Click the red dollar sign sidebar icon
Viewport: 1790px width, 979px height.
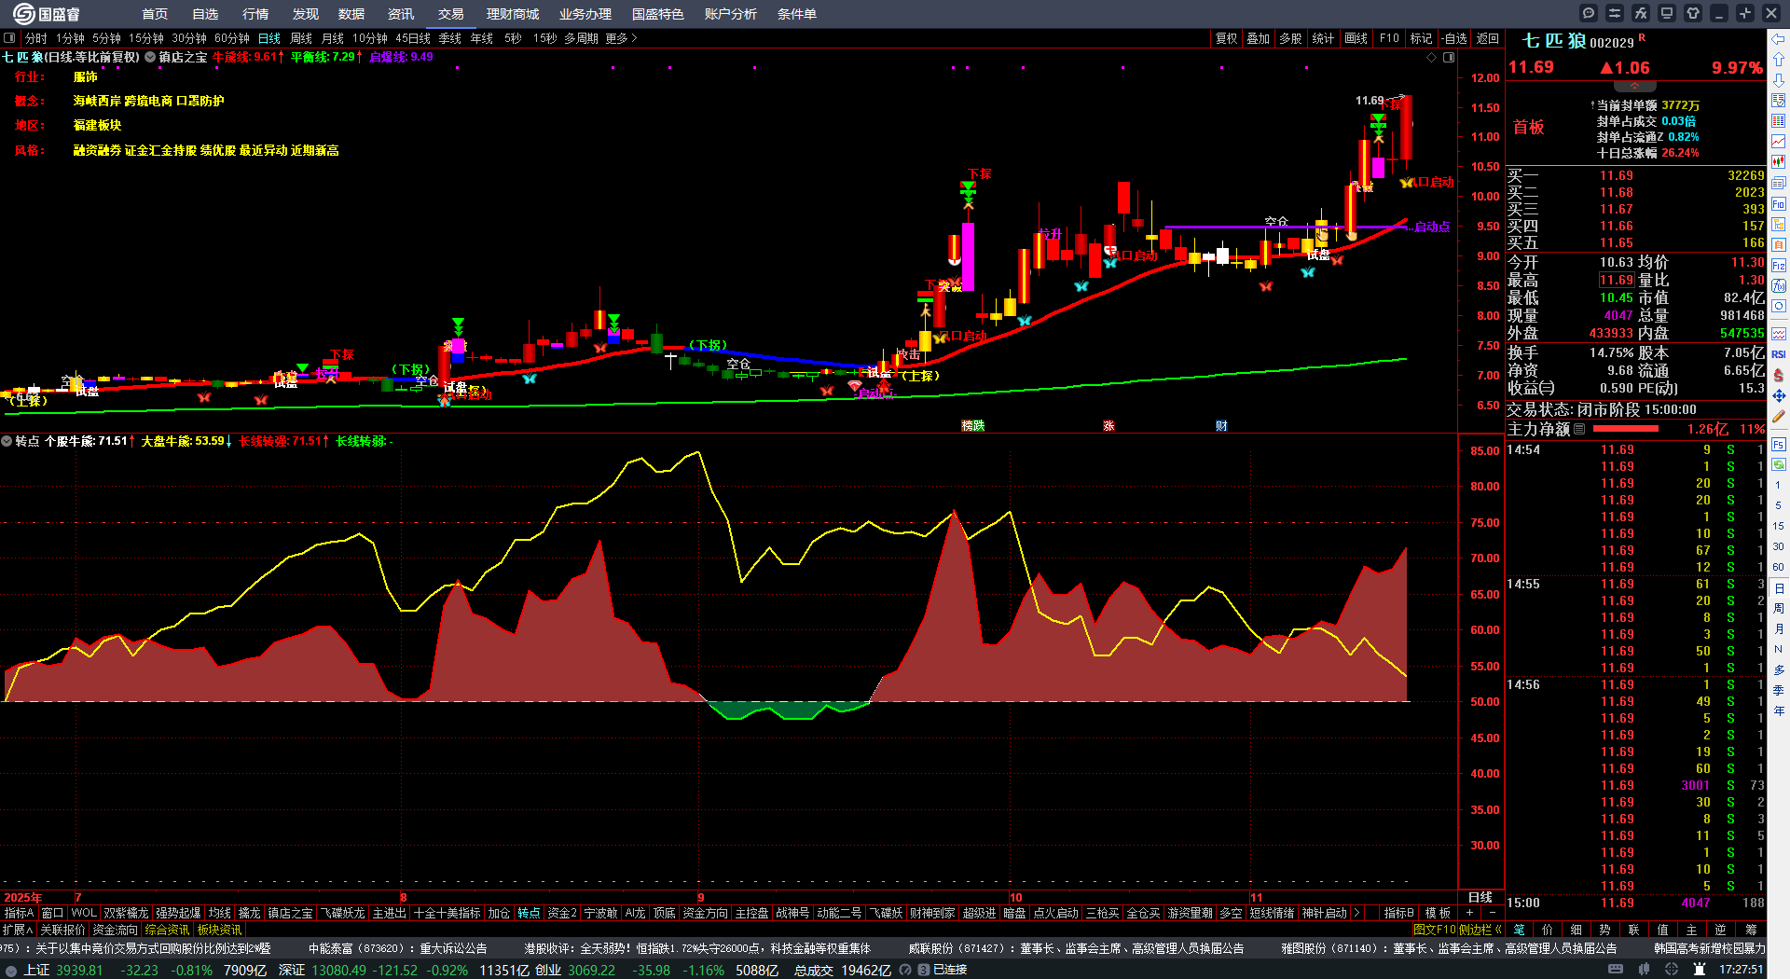tap(1779, 375)
